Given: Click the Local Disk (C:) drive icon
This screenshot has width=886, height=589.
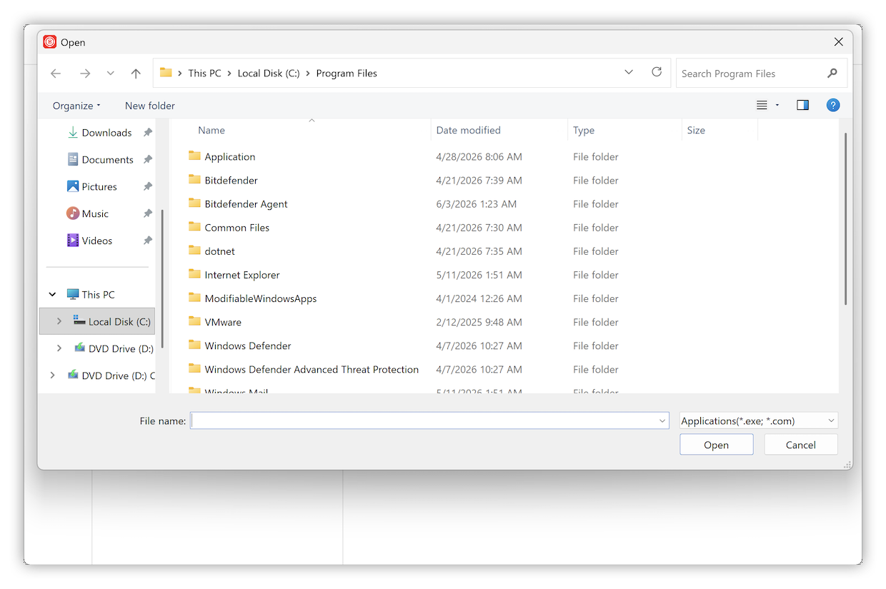Looking at the screenshot, I should tap(79, 321).
